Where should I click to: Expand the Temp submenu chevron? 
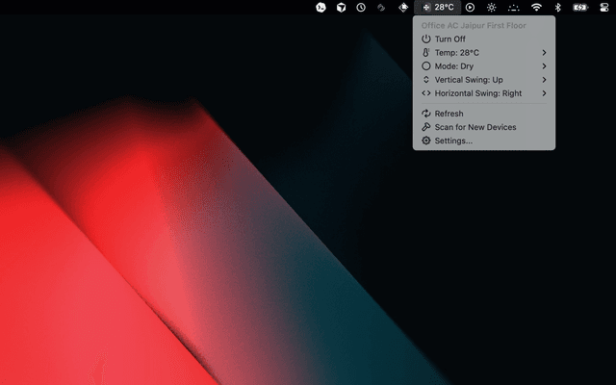click(x=544, y=53)
